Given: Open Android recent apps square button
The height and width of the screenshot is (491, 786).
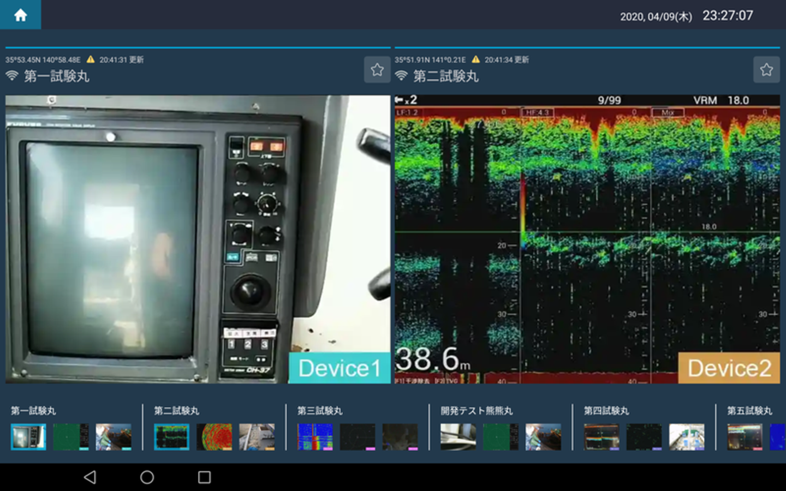Looking at the screenshot, I should [204, 477].
